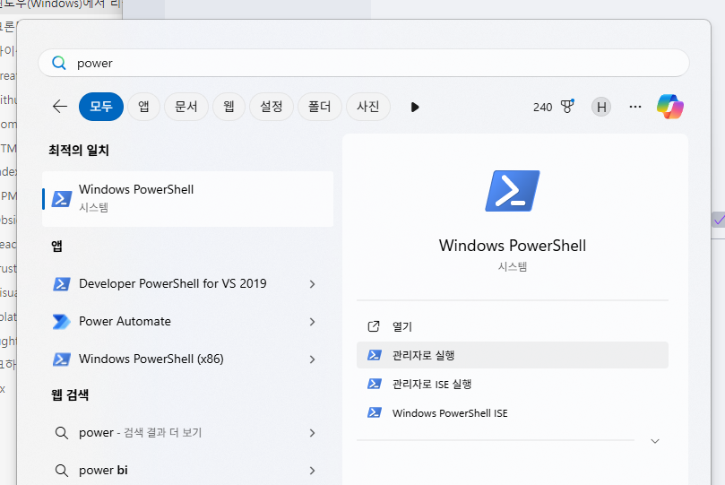Open the rewards trophy icon

click(567, 107)
